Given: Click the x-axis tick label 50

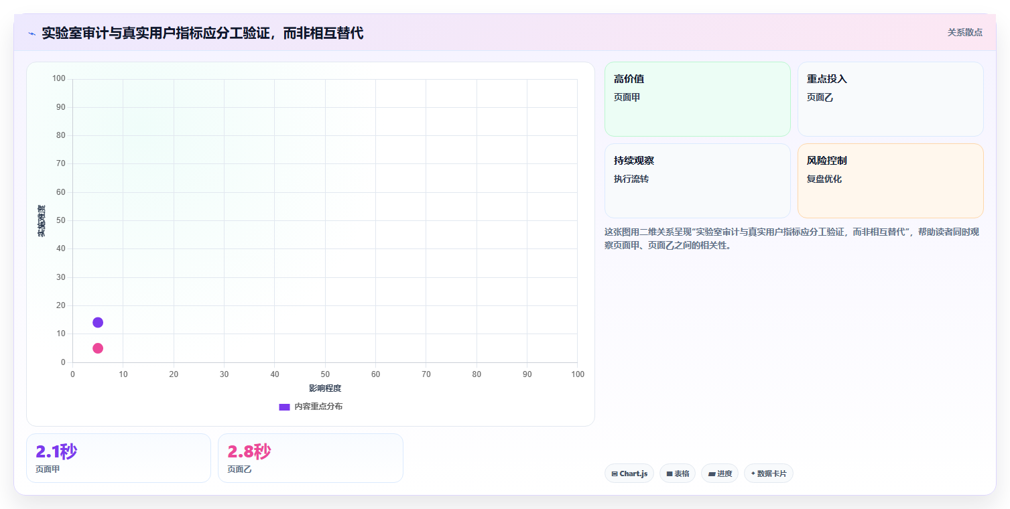Looking at the screenshot, I should tap(325, 374).
